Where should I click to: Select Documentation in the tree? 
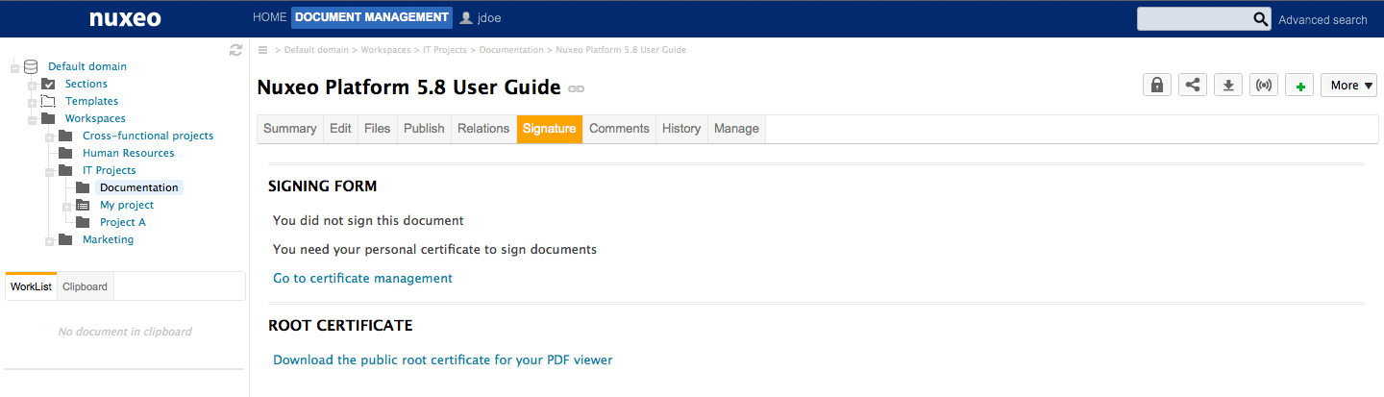[x=139, y=187]
